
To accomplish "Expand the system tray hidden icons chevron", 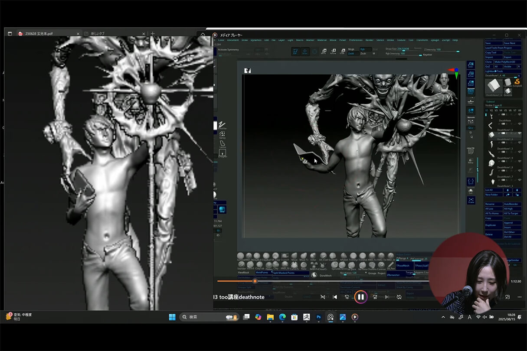I will pyautogui.click(x=443, y=317).
